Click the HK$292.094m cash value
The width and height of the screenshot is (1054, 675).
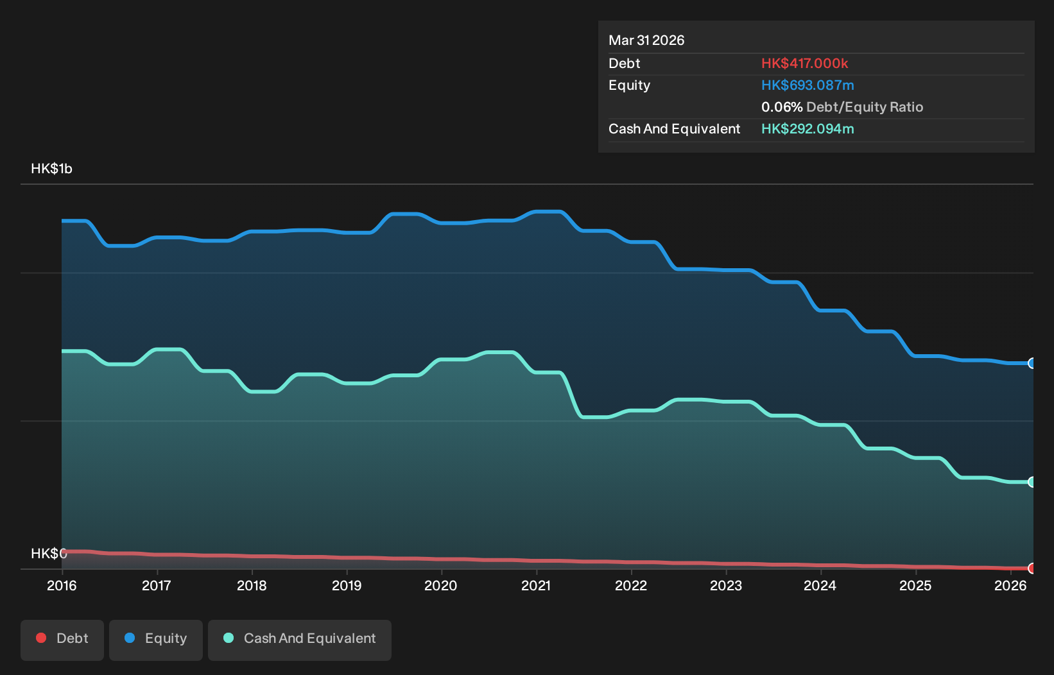(x=808, y=129)
